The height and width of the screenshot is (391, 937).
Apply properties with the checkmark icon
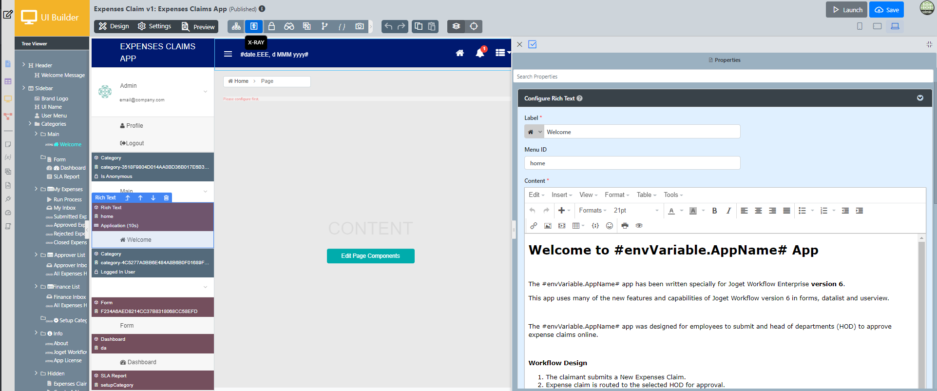(533, 44)
